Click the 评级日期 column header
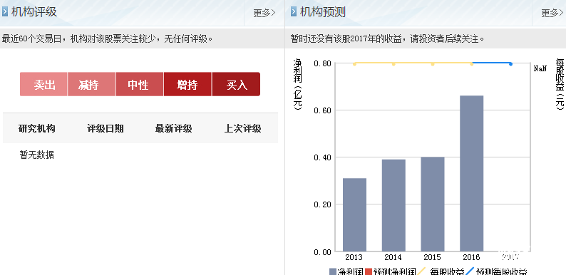The width and height of the screenshot is (566, 275). [x=105, y=128]
